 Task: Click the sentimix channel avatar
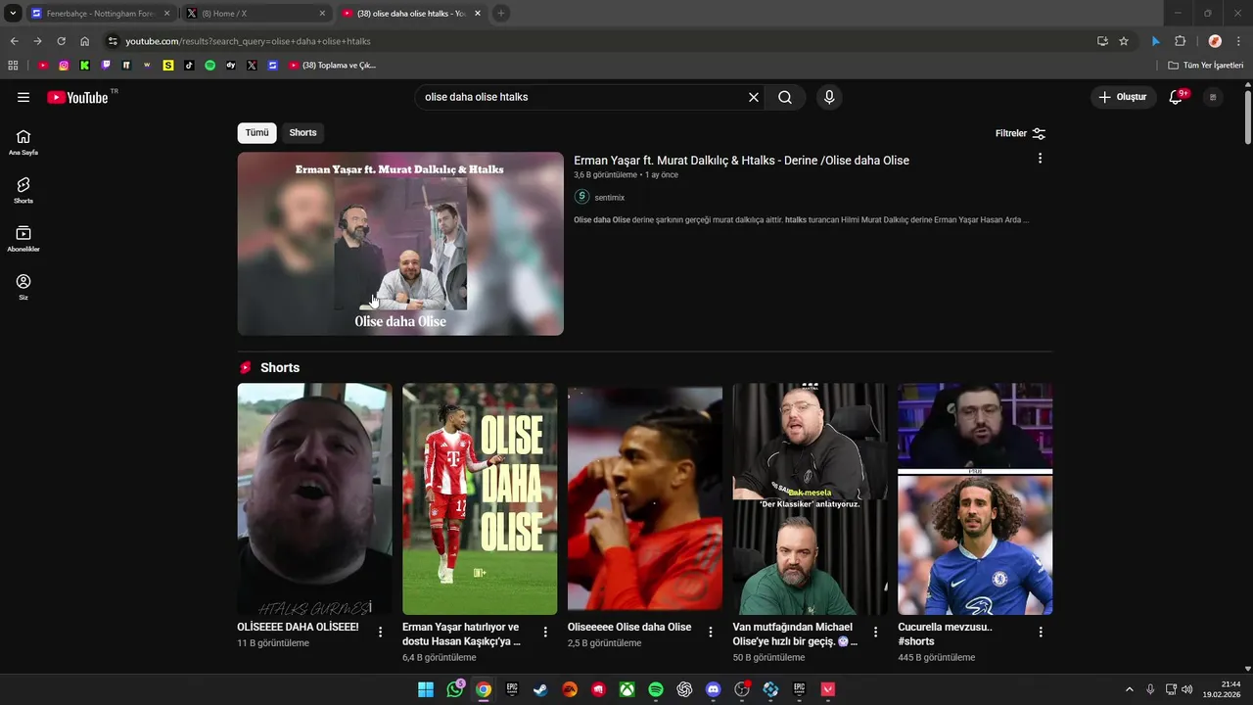581,197
